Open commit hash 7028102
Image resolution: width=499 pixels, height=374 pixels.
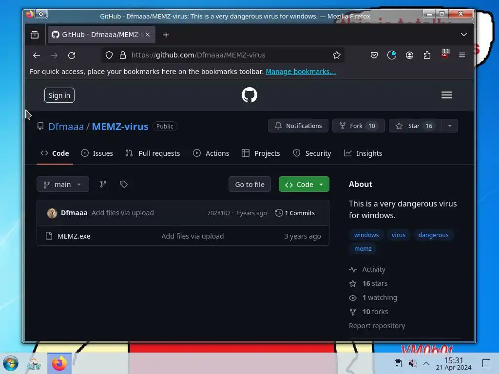coord(219,213)
